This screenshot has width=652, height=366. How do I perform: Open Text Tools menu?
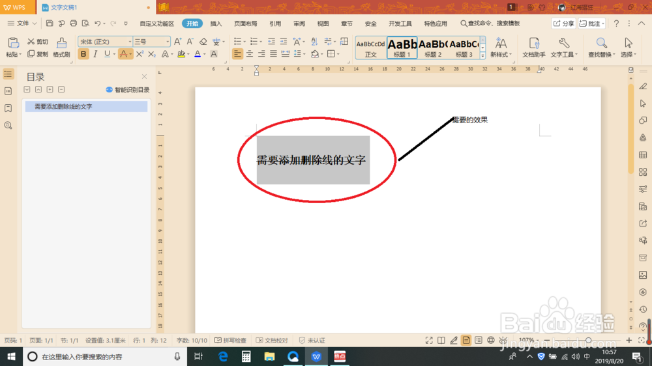point(564,48)
